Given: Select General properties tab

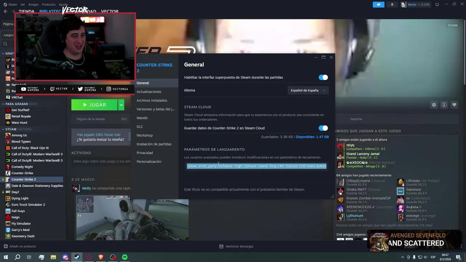Looking at the screenshot, I should click(x=157, y=83).
